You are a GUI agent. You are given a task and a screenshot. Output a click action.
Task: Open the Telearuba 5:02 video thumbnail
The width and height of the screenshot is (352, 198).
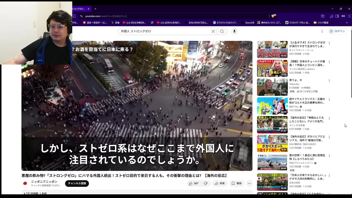[272, 87]
